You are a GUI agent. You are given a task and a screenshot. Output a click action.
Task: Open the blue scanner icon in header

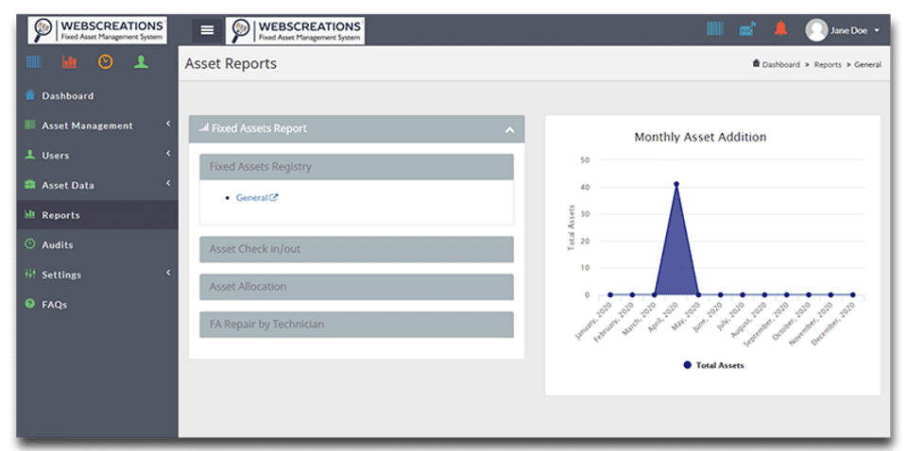748,29
